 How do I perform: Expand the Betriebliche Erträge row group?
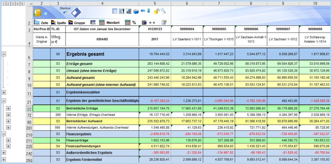tap(8, 109)
